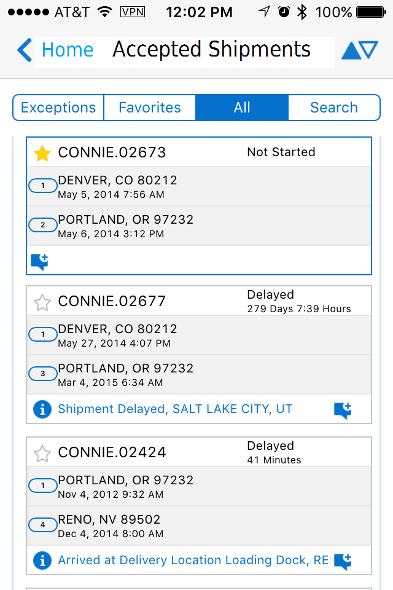Tap stop number 1 badge for DENVER, CO 80212
The image size is (393, 590).
42,185
